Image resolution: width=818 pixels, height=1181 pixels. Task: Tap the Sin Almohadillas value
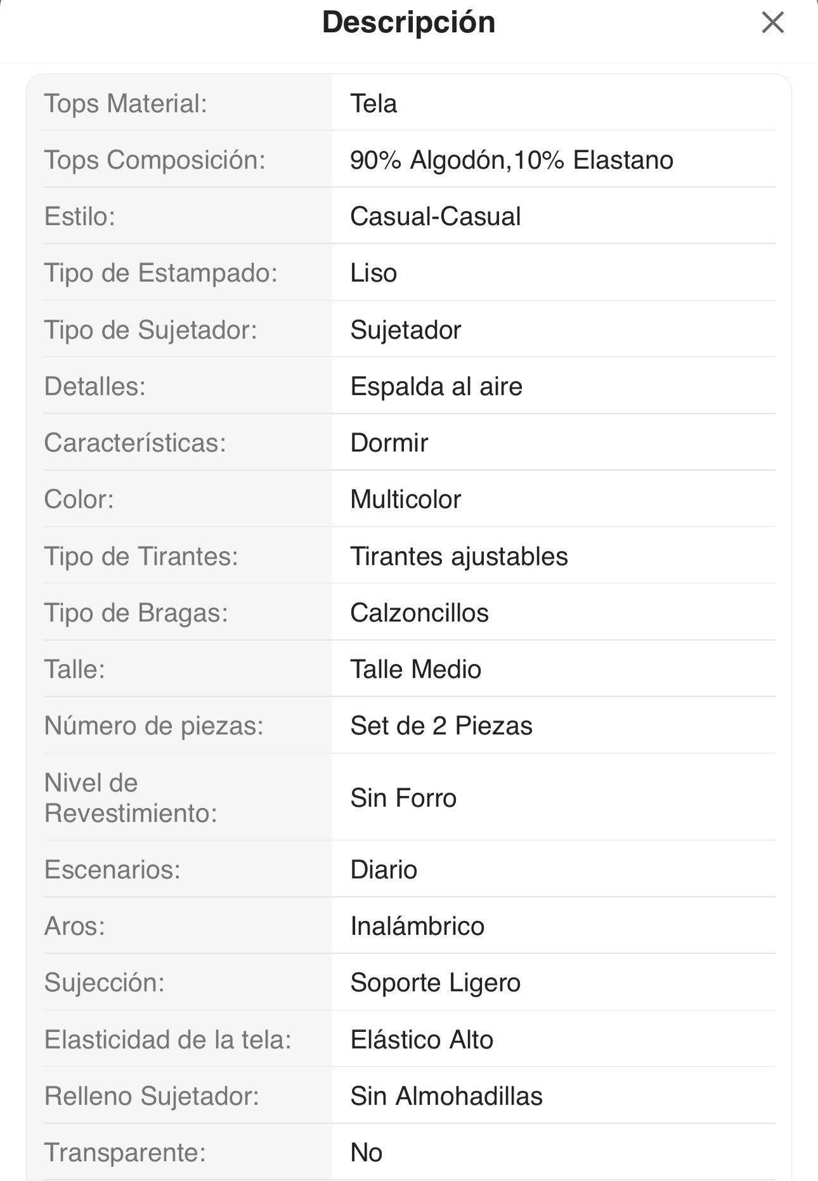point(446,1096)
